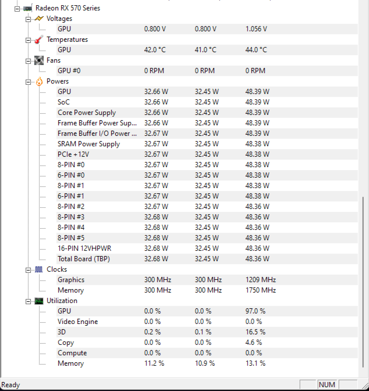Select the Temperatures tree label
Viewport: 369px width, 391px height.
pyautogui.click(x=67, y=39)
